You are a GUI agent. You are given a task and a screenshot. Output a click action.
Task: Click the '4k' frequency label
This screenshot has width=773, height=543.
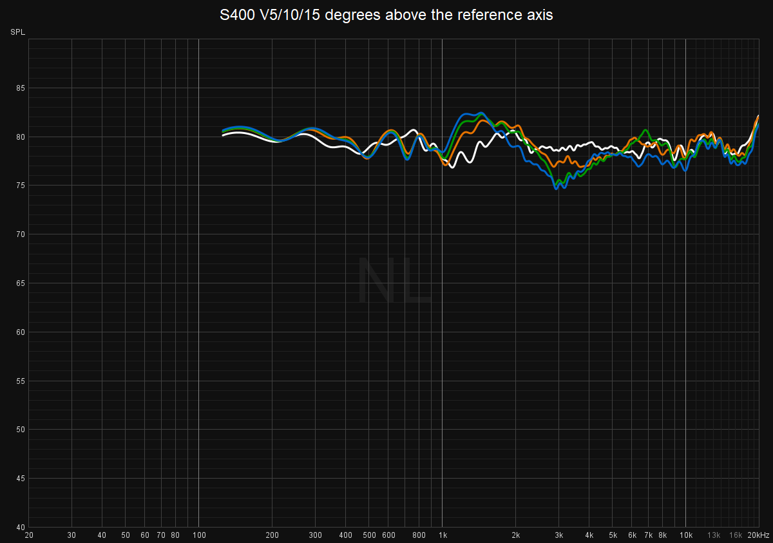(x=589, y=535)
